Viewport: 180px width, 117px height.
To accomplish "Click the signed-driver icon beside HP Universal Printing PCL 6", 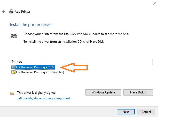I will tap(13, 67).
